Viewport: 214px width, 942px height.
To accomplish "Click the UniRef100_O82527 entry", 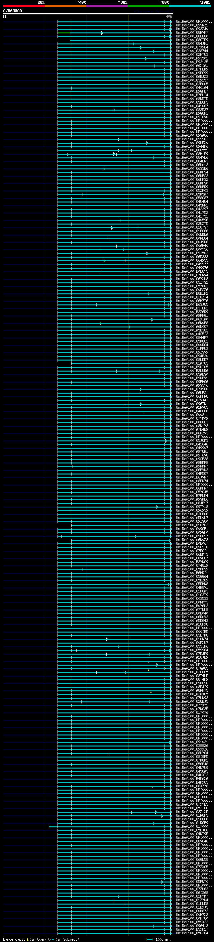I will coord(192,110).
